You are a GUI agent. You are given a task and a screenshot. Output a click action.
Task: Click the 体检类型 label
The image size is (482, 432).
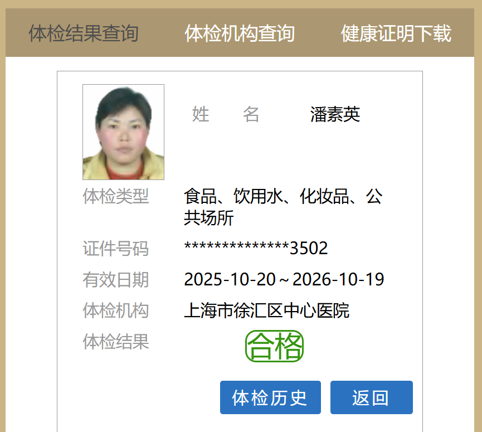(115, 196)
